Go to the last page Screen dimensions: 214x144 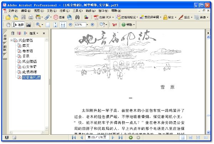pos(121,138)
